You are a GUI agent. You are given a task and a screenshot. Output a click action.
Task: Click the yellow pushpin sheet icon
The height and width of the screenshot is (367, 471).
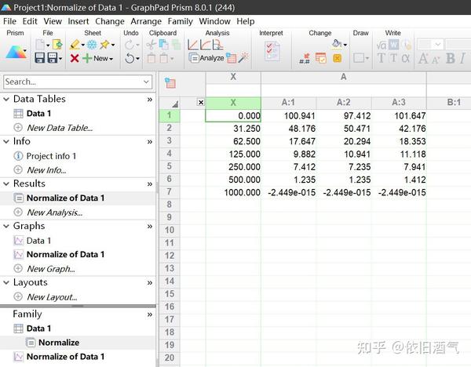(105, 45)
